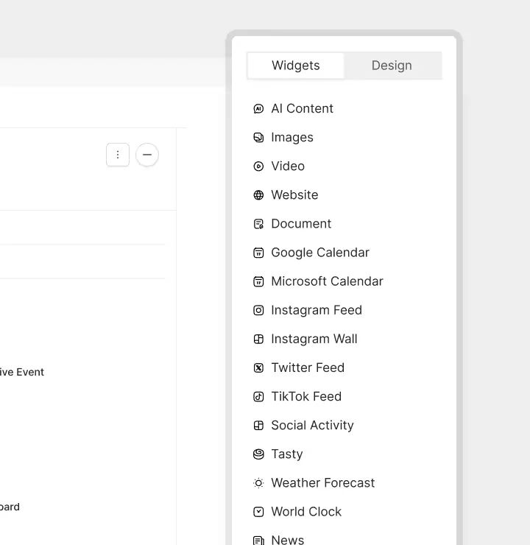Viewport: 530px width, 545px height.
Task: Switch to the Design tab
Action: 392,66
